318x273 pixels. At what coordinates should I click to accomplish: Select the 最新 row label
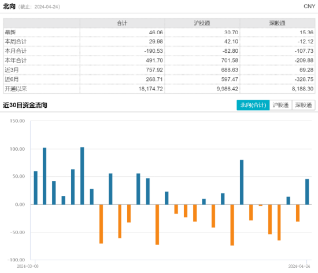[x=10, y=32]
